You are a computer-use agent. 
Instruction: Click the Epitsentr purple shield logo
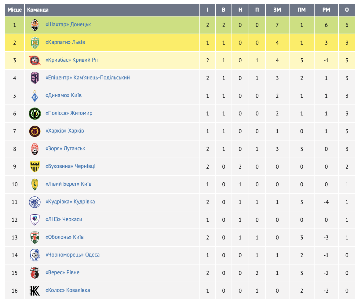tap(35, 78)
